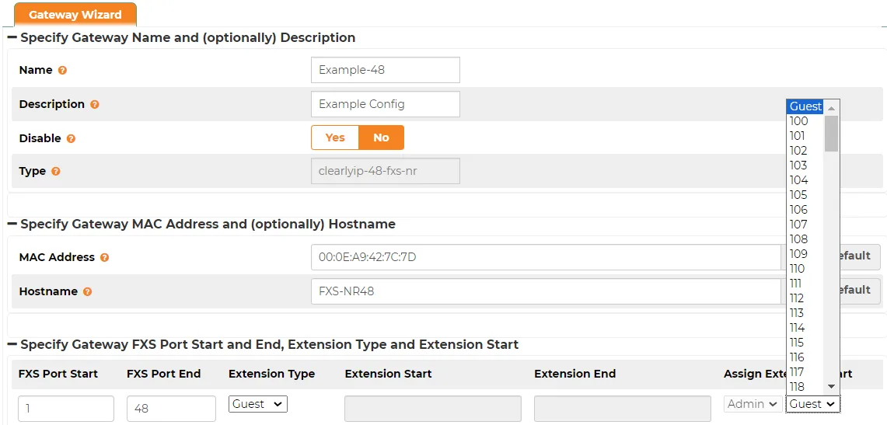Select extension 118 in the list
887x425 pixels.
tap(805, 387)
